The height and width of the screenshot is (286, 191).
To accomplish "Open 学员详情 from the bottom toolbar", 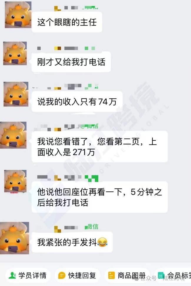I will (28, 275).
